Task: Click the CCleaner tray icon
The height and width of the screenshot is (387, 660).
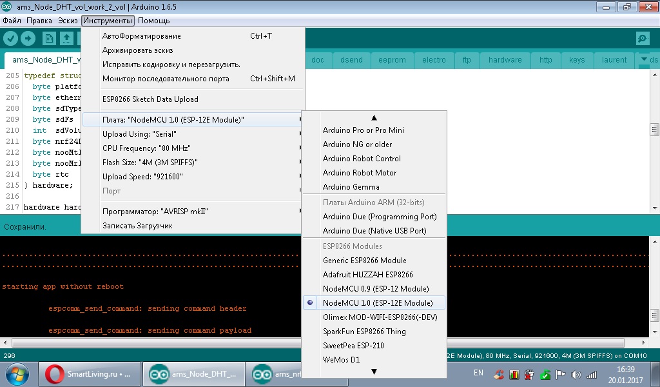Action: coord(498,374)
